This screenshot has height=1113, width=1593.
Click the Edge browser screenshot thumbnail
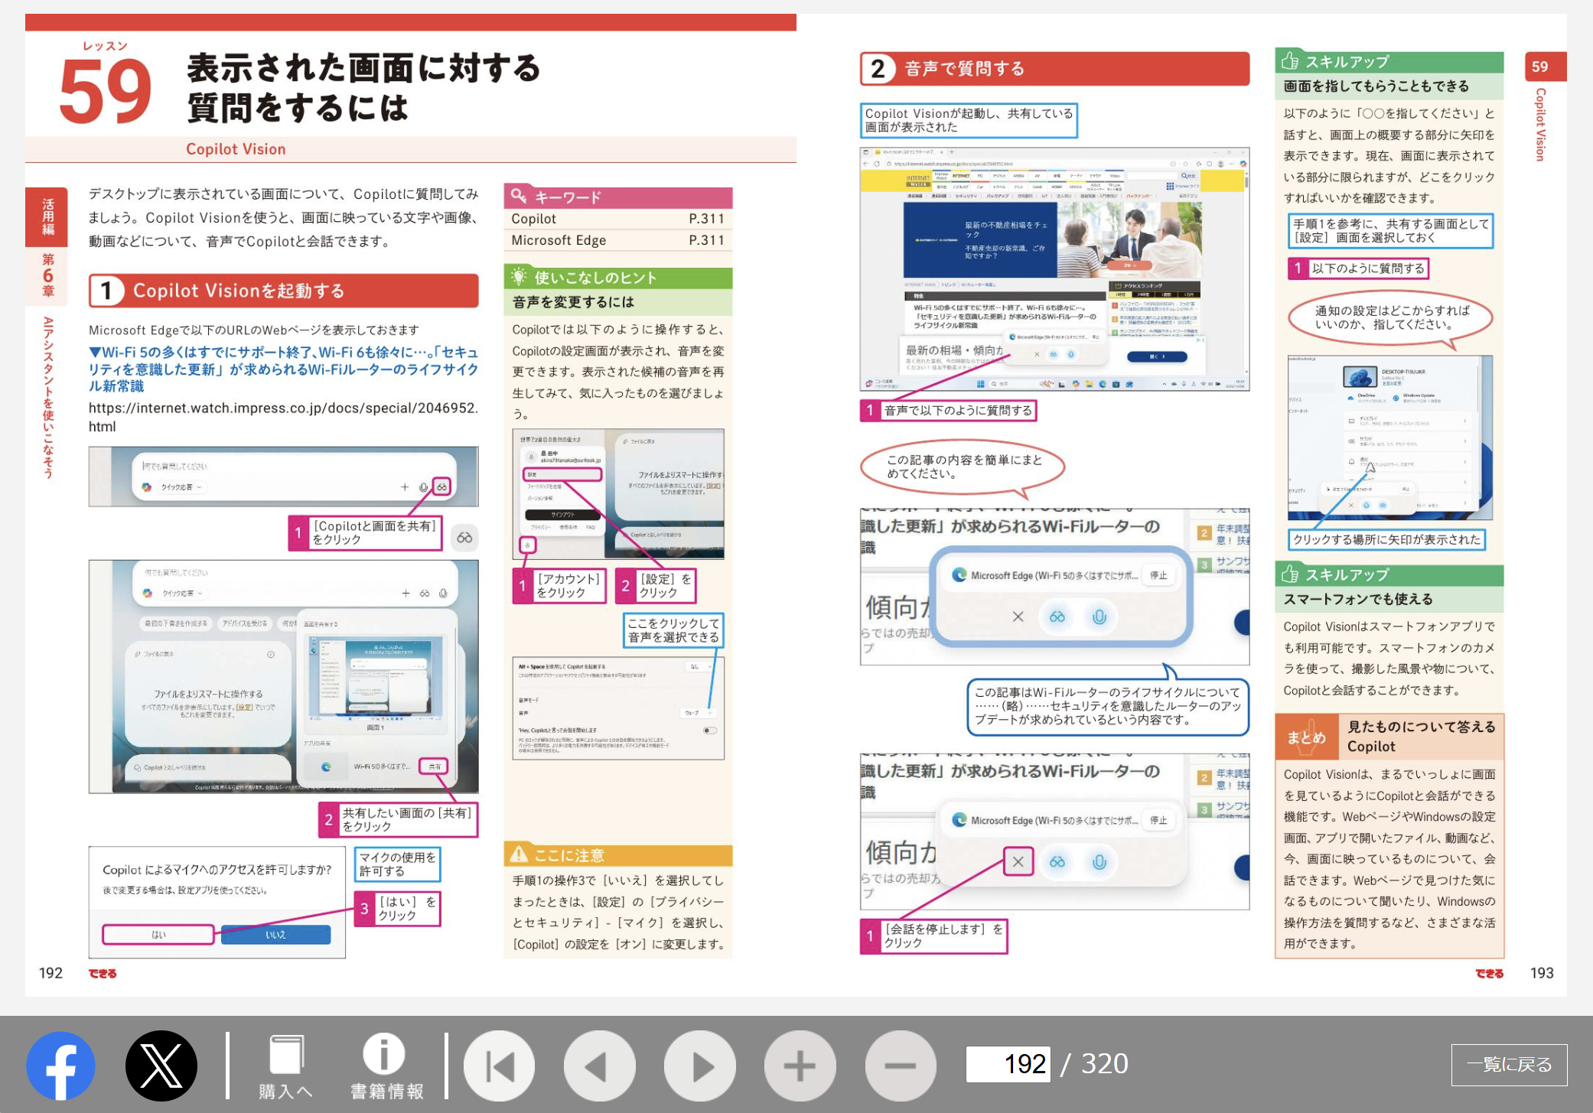coord(1054,268)
